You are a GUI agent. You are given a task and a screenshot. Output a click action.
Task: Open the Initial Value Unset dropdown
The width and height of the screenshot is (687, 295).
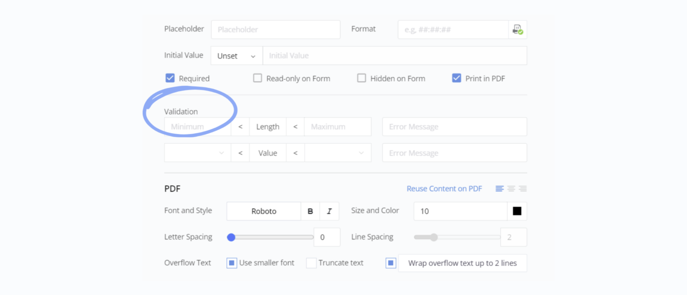click(x=237, y=56)
